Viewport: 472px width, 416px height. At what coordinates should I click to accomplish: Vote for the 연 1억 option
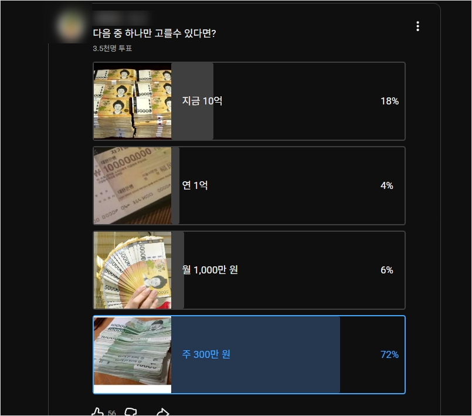(249, 185)
